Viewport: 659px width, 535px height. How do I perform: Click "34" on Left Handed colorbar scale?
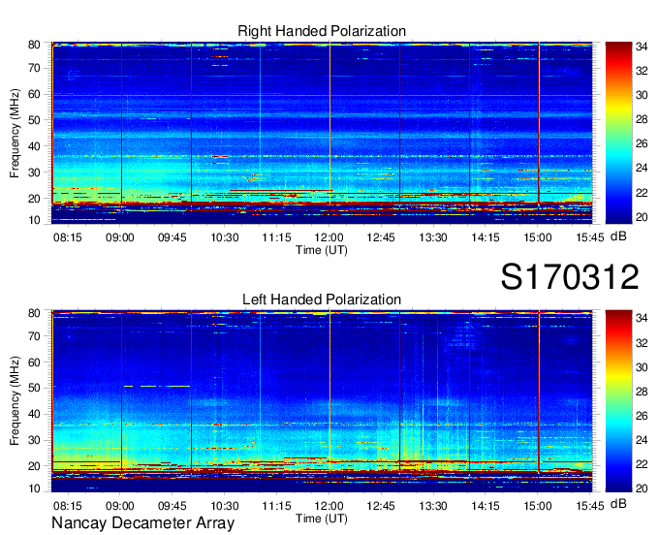[x=642, y=318]
